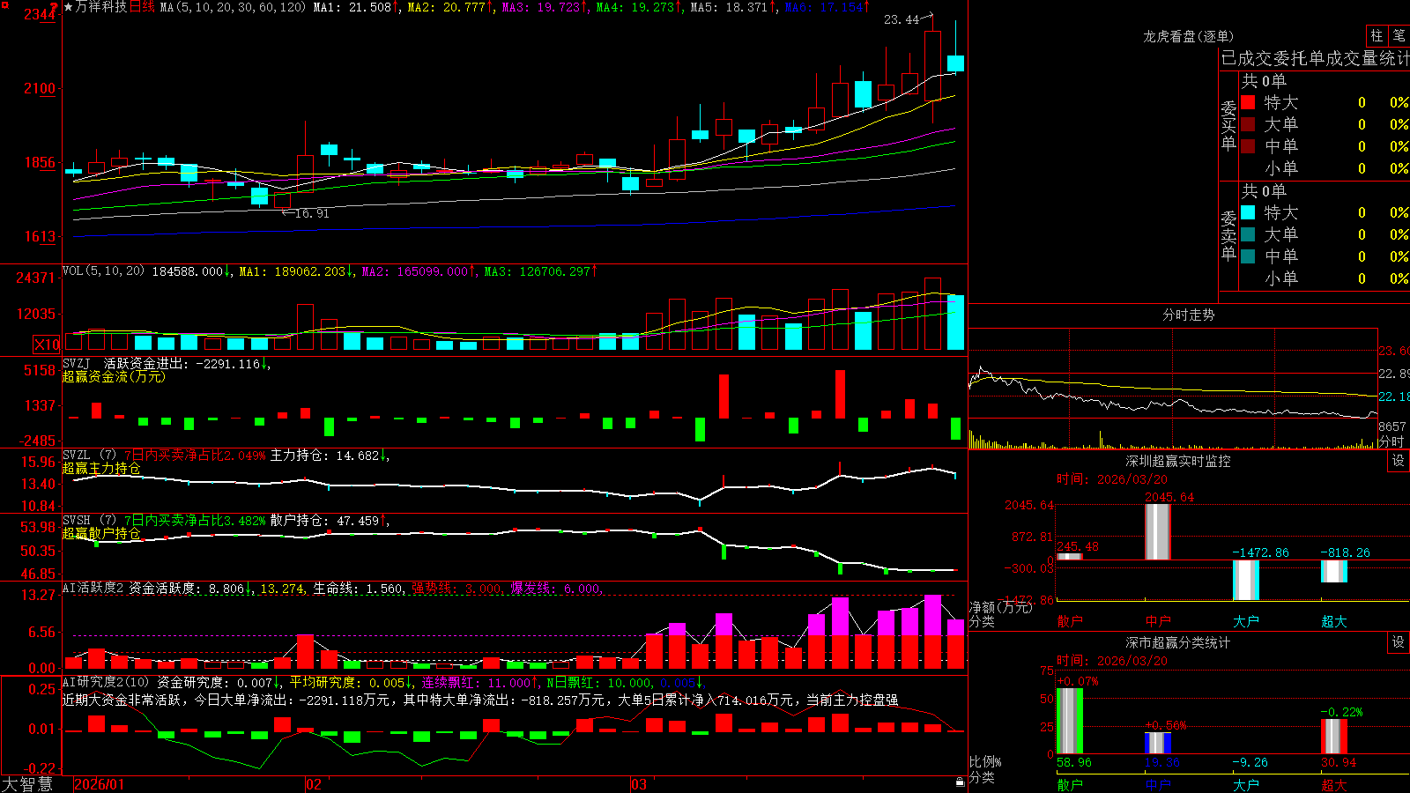Click the -1472.86 大户 bar in 深圳超赢实时监控
This screenshot has height=793, width=1410.
click(1246, 580)
